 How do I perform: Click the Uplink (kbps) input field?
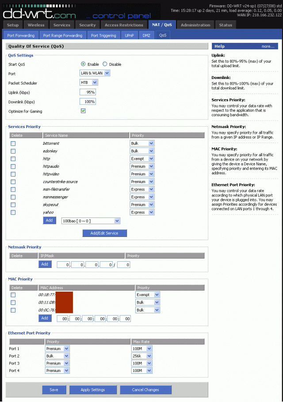tap(88, 92)
